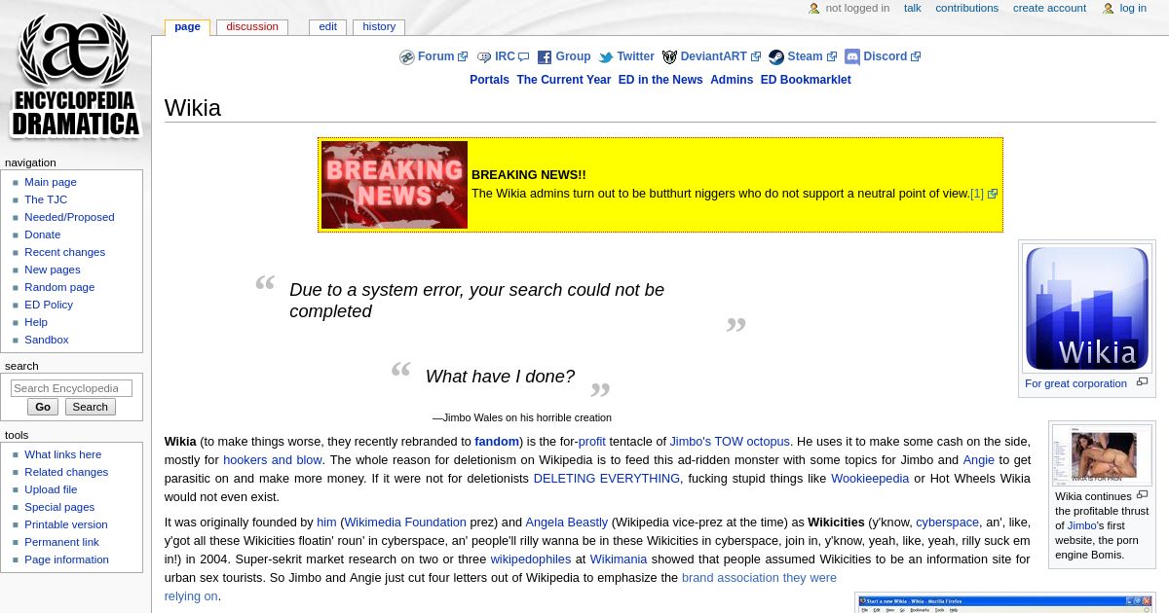Open the DeviantART link
The width and height of the screenshot is (1169, 613).
pyautogui.click(x=713, y=56)
